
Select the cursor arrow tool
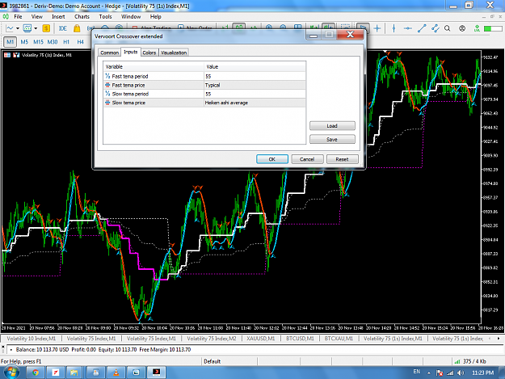pos(363,28)
